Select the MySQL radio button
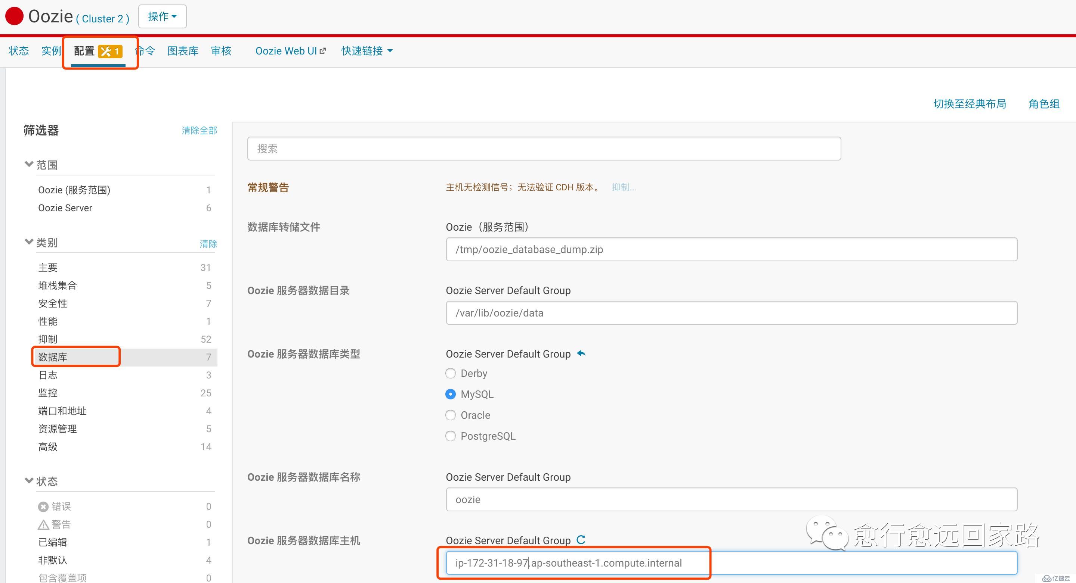This screenshot has height=583, width=1076. click(450, 394)
